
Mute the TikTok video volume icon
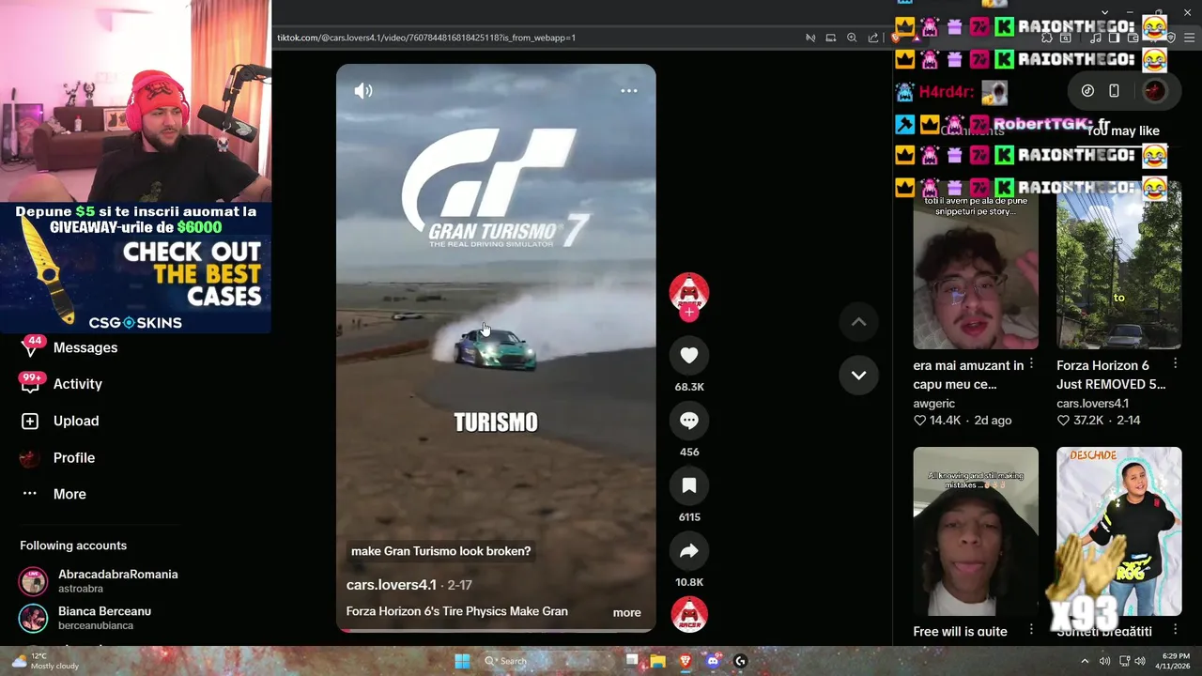click(363, 90)
